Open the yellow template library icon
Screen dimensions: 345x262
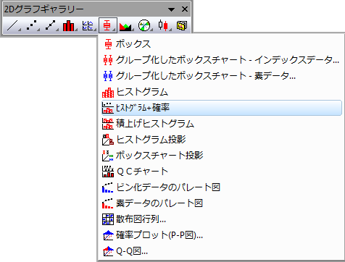(181, 25)
